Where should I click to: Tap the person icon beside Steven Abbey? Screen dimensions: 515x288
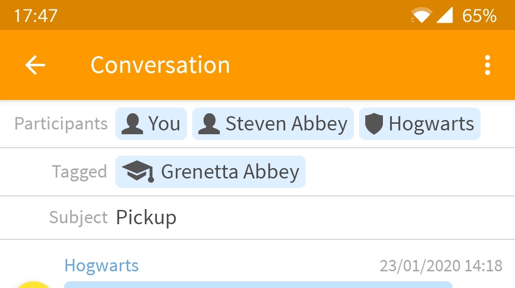pos(209,124)
